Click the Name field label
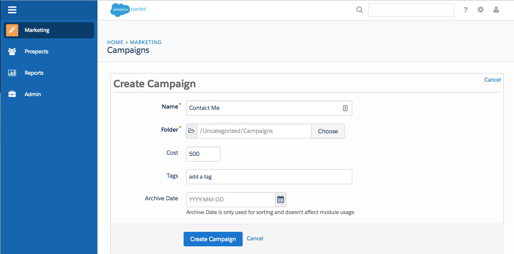Image resolution: width=514 pixels, height=254 pixels. (x=170, y=107)
